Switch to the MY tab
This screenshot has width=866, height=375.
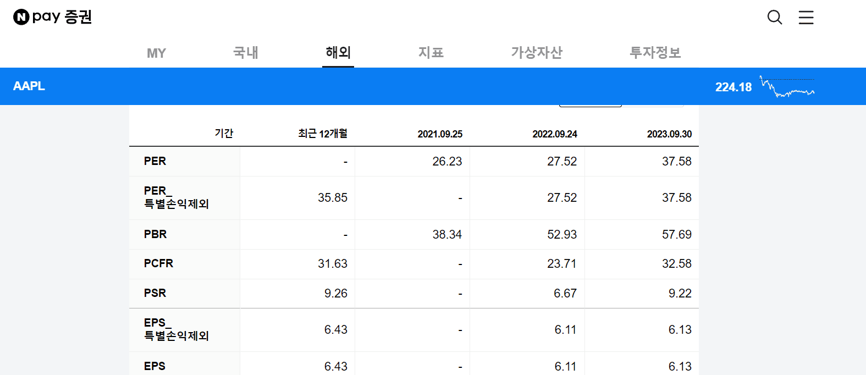(x=156, y=53)
